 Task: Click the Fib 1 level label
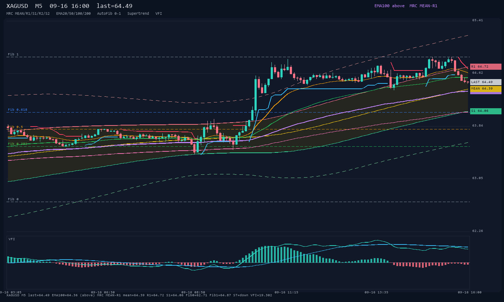click(13, 54)
